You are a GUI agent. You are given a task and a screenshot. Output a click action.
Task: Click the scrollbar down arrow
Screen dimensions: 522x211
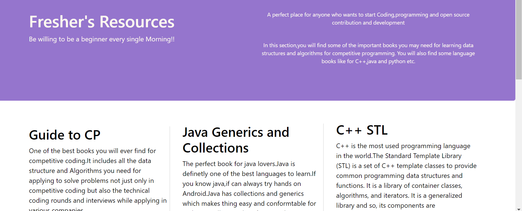tap(519, 209)
